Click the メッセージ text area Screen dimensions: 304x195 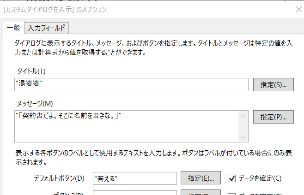pos(127,126)
